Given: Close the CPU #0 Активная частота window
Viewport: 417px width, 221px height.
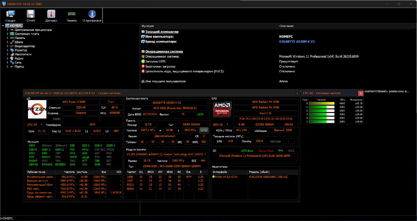Looking at the screenshot, I should coord(361,93).
